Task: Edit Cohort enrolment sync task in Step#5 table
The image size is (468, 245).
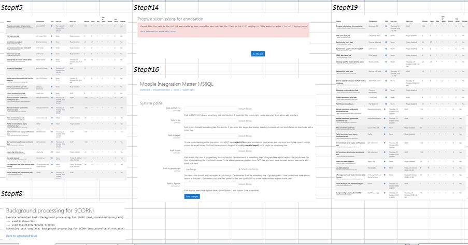Action: point(52,93)
